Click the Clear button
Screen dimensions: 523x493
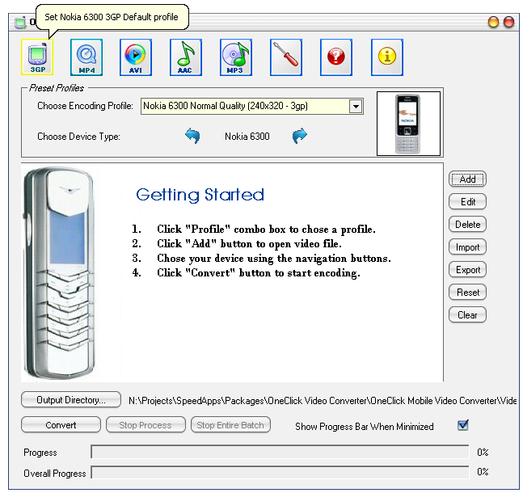tap(468, 315)
